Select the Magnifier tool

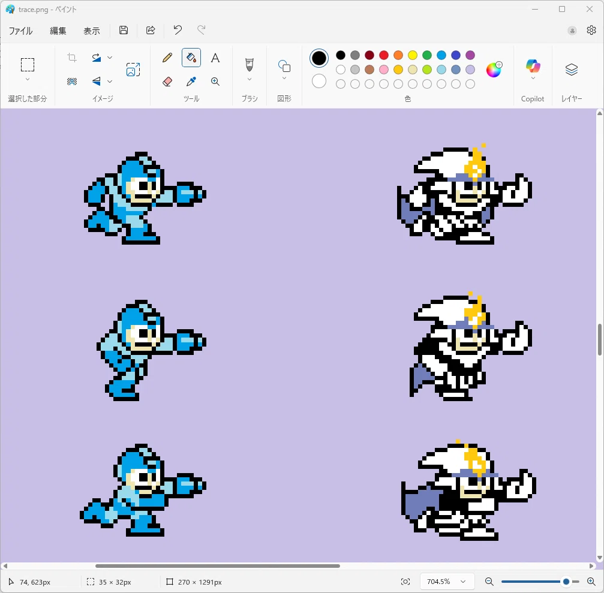[215, 82]
